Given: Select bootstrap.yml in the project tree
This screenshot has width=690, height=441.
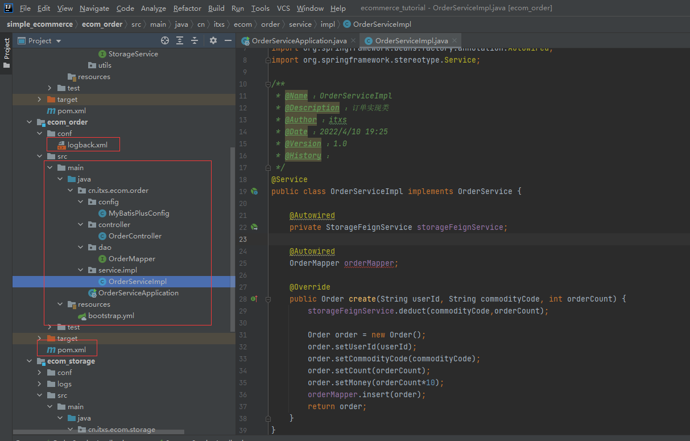Looking at the screenshot, I should pyautogui.click(x=111, y=316).
